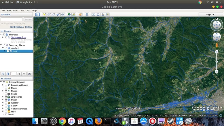Show the ruler measurement tool
Image resolution: width=224 pixels, height=126 pixels.
coord(87,15)
